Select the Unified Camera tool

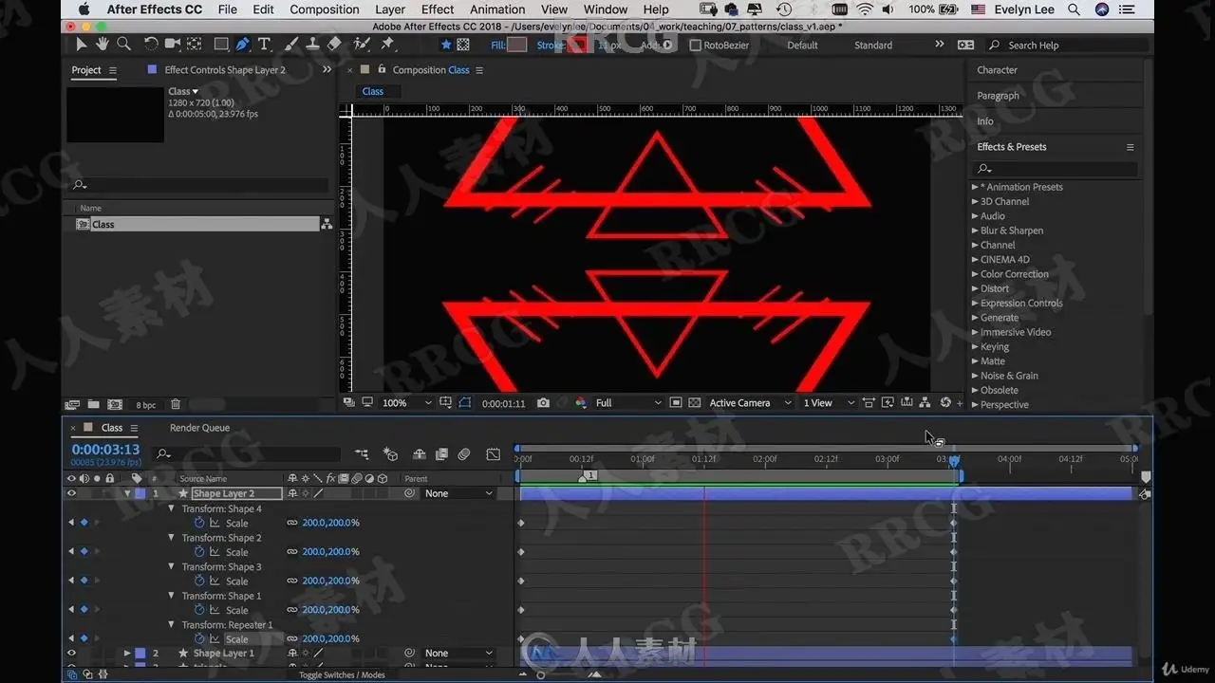[x=172, y=45]
